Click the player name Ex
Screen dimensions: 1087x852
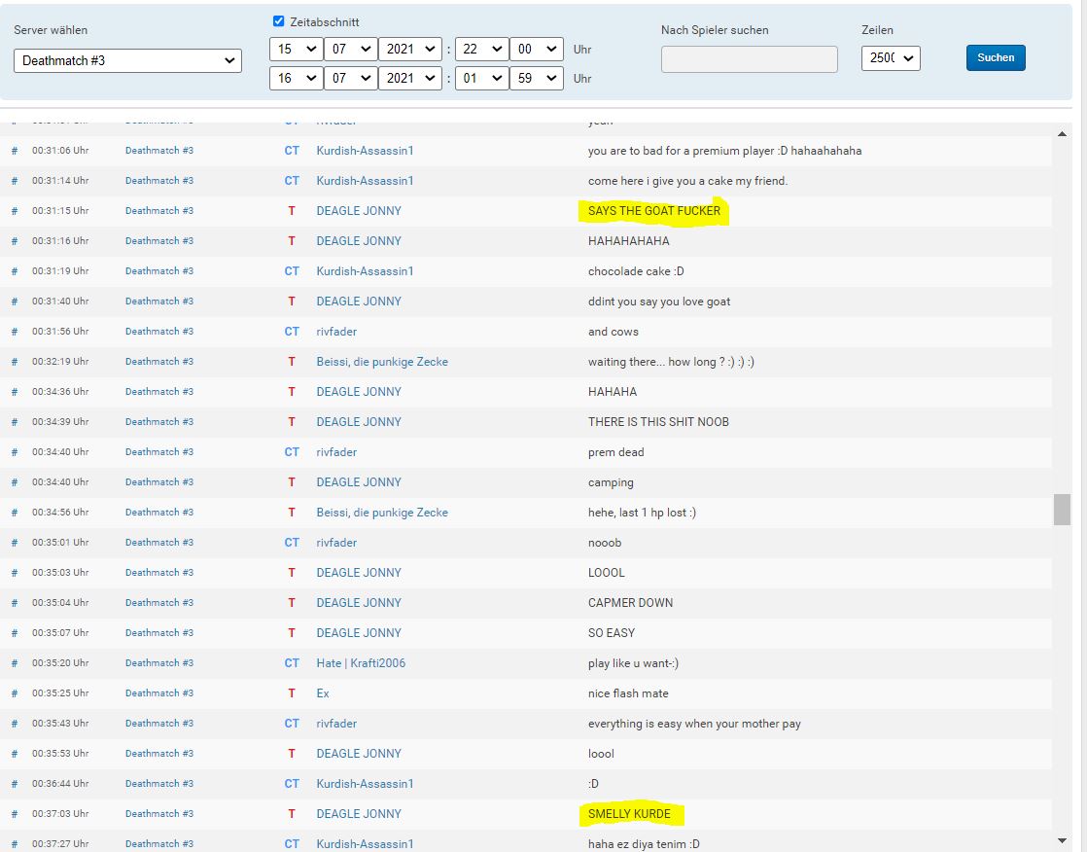[x=323, y=693]
